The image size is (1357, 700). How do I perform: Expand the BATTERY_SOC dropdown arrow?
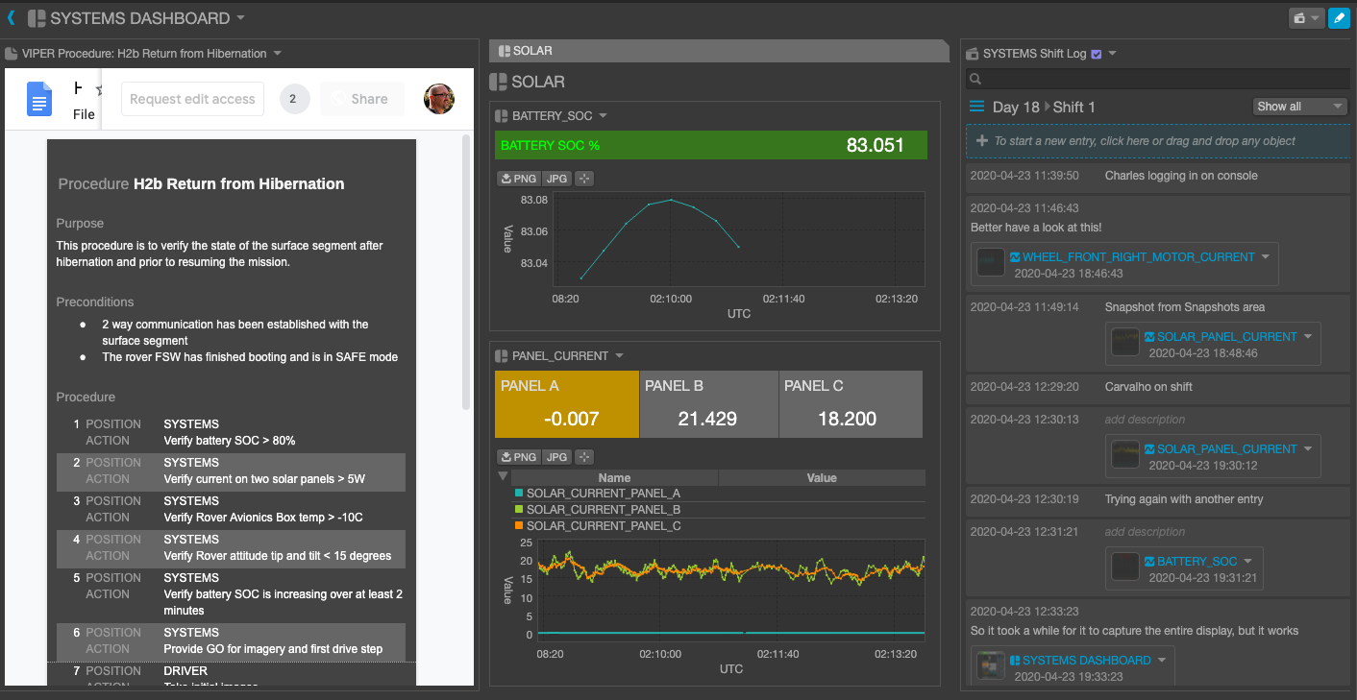click(602, 115)
